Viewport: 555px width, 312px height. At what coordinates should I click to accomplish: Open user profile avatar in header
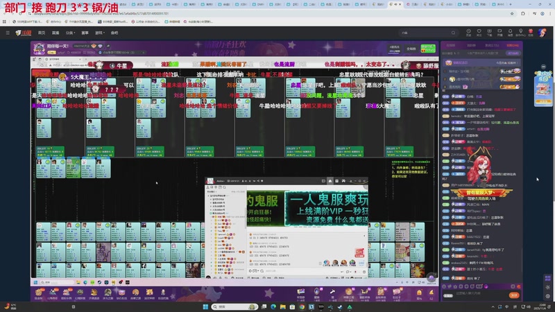point(543,33)
